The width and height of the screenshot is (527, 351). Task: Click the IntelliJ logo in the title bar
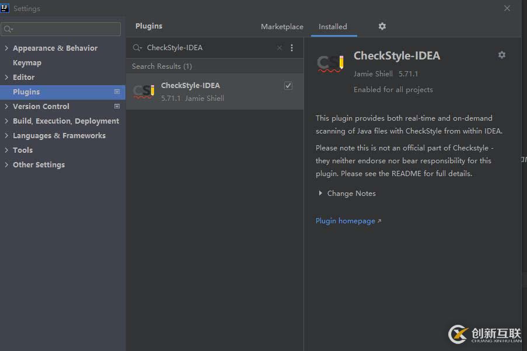click(5, 8)
